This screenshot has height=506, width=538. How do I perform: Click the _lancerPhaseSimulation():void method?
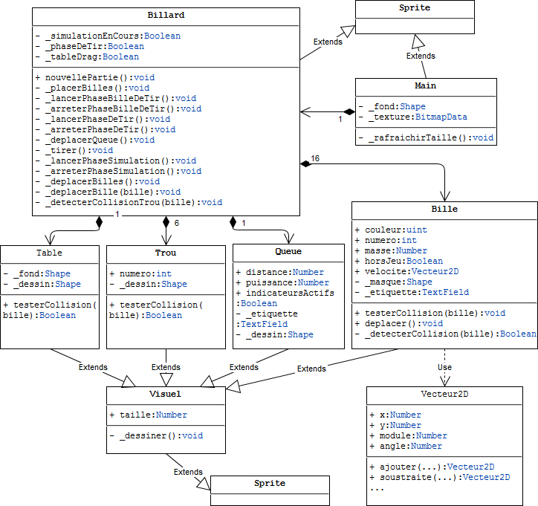[x=116, y=160]
